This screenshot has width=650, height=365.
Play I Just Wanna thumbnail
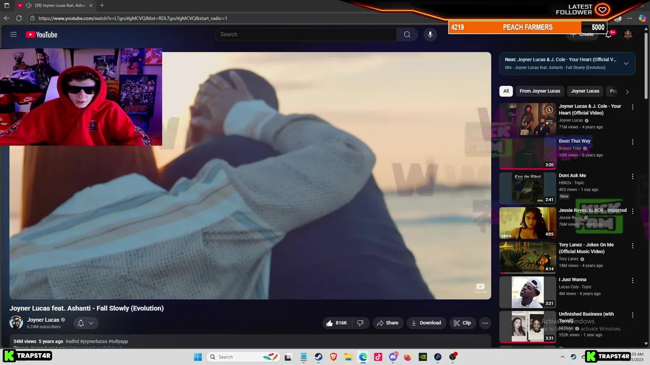[x=528, y=293]
